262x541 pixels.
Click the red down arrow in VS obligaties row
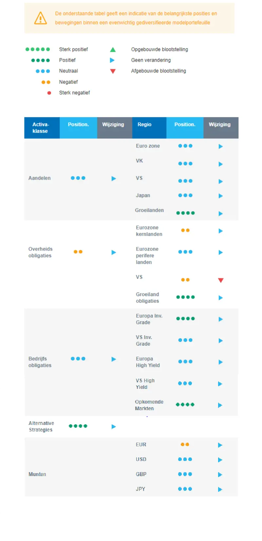(x=221, y=280)
